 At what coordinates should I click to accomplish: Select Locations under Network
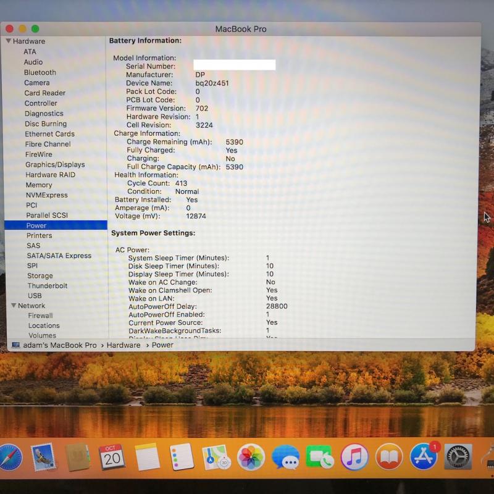pyautogui.click(x=44, y=325)
